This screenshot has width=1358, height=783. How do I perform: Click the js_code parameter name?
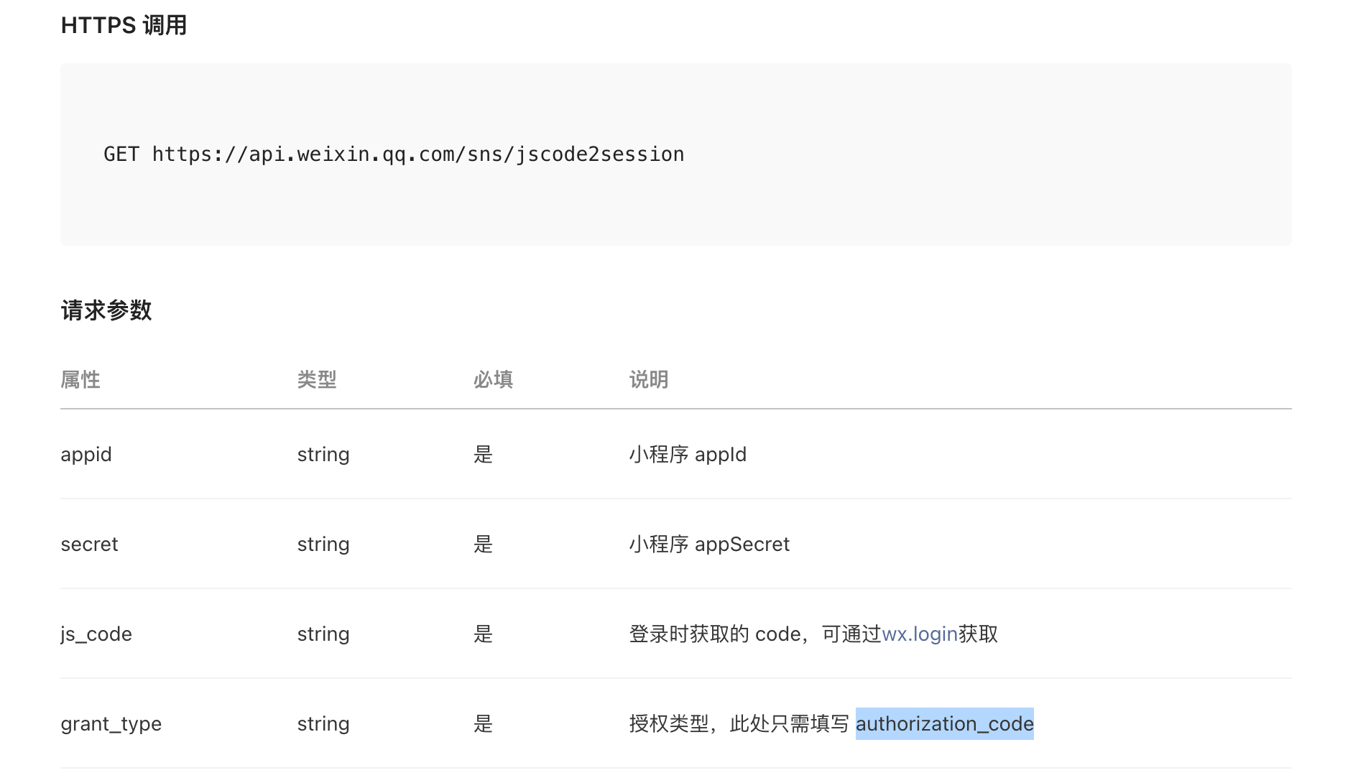point(96,634)
